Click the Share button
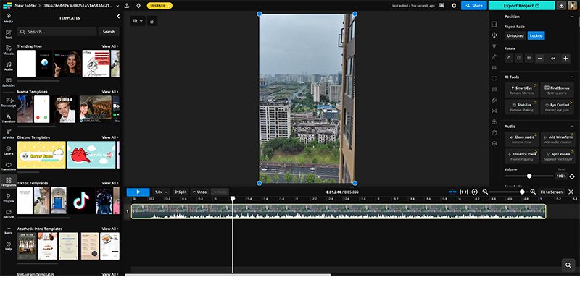This screenshot has height=290, width=580. [x=474, y=6]
